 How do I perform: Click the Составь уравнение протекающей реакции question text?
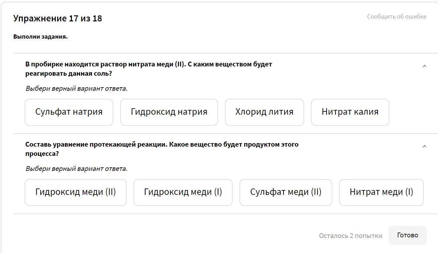pyautogui.click(x=162, y=149)
